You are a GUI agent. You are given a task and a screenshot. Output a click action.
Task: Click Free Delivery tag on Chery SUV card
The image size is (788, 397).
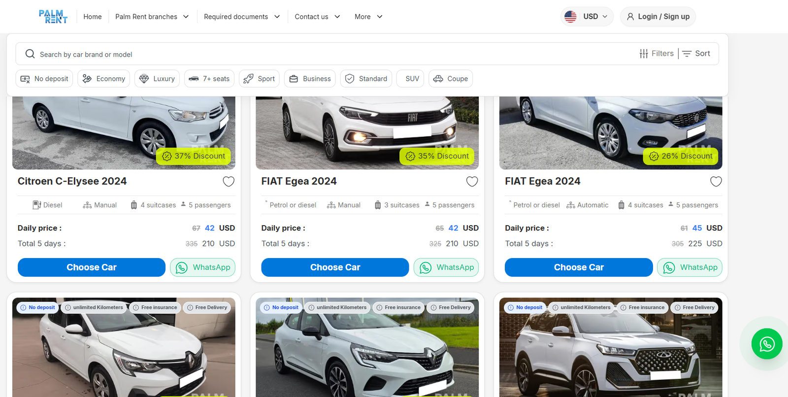pos(694,307)
